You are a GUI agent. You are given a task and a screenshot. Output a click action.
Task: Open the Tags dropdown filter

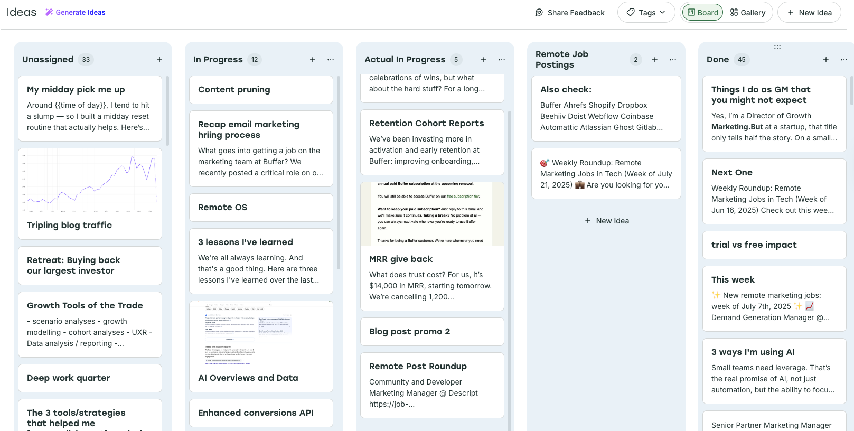click(646, 13)
